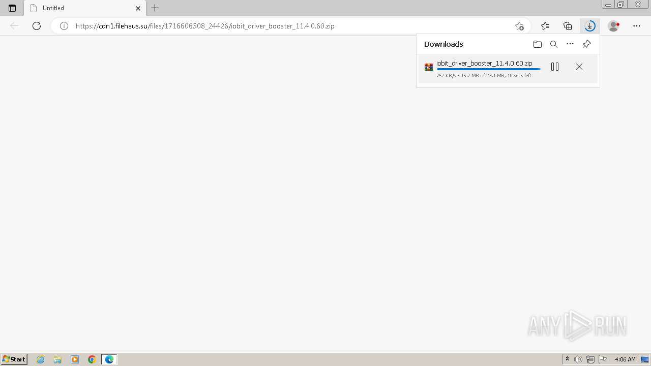651x366 pixels.
Task: Click the Show desktop tray icon
Action: click(645, 359)
